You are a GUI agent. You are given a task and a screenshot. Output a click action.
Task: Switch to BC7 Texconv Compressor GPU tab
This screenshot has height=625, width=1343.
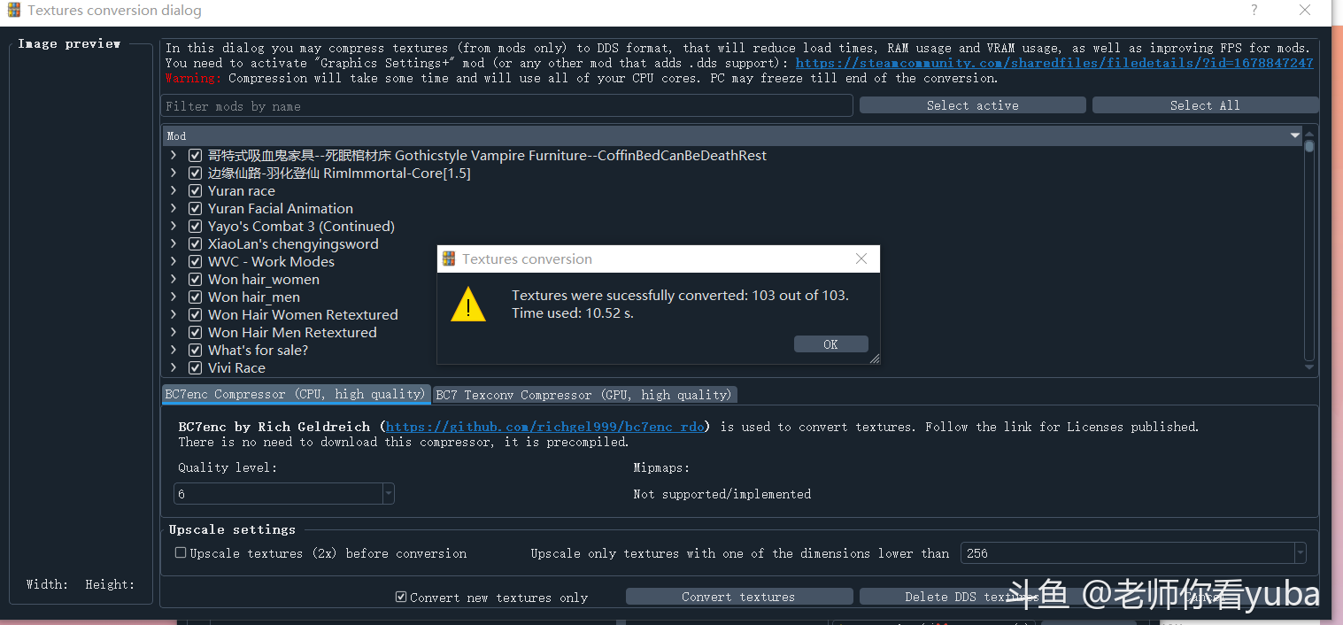584,395
